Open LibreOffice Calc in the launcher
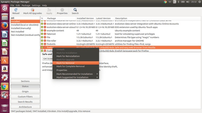The height and width of the screenshot is (113, 202). tap(5, 43)
